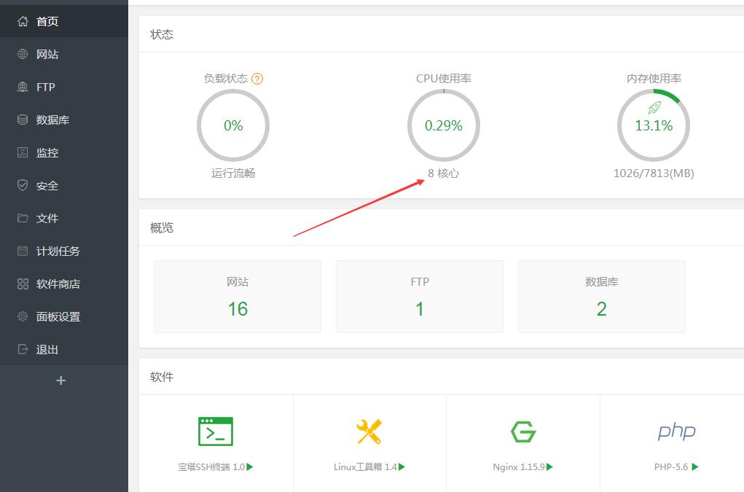Open the Linux工具箱 wrench icon
The height and width of the screenshot is (492, 744).
tap(369, 432)
